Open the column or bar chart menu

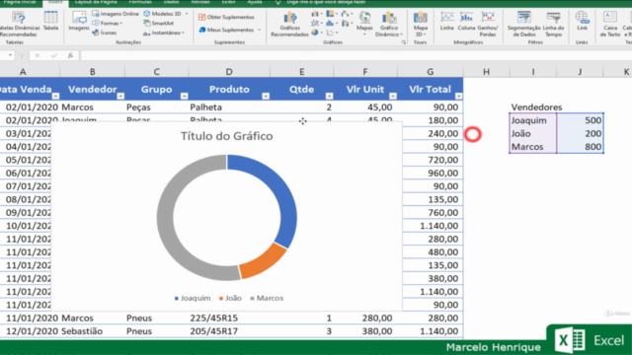pyautogui.click(x=316, y=14)
